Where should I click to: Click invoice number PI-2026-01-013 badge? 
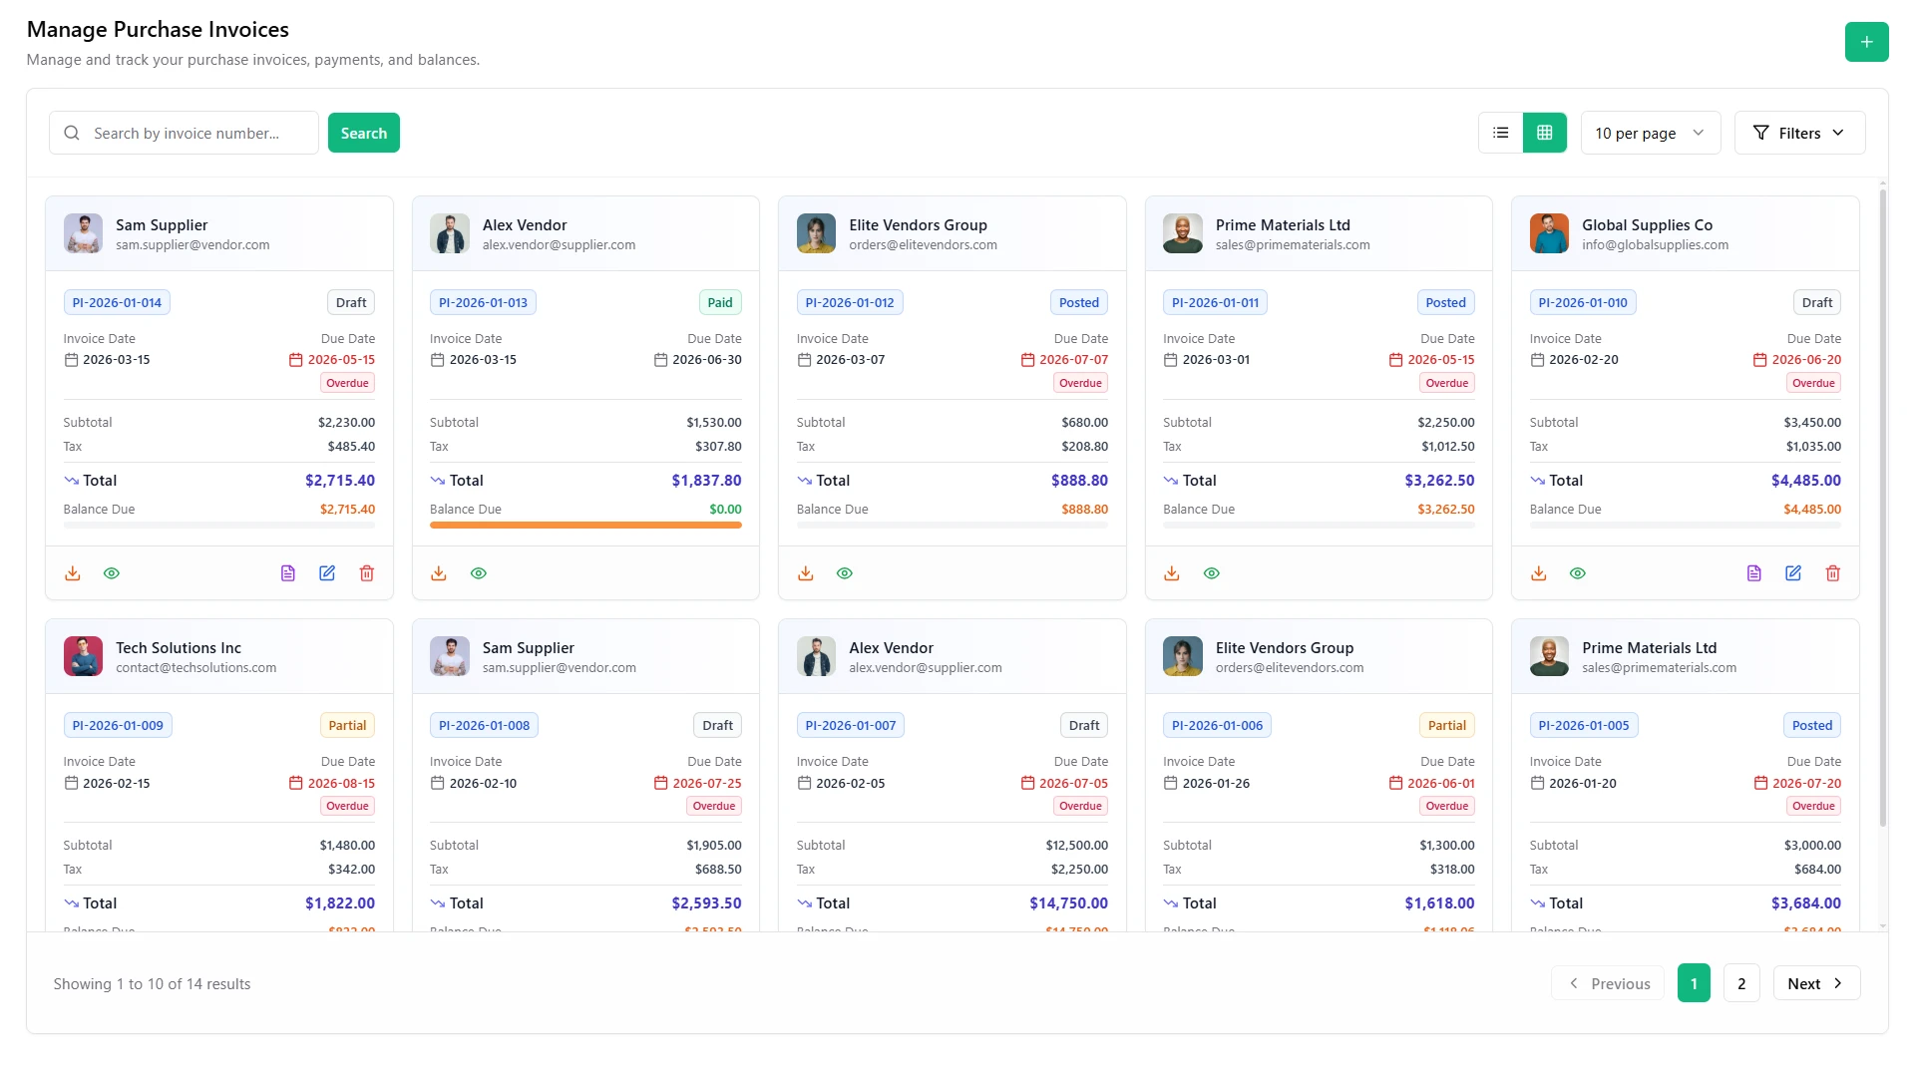click(483, 302)
